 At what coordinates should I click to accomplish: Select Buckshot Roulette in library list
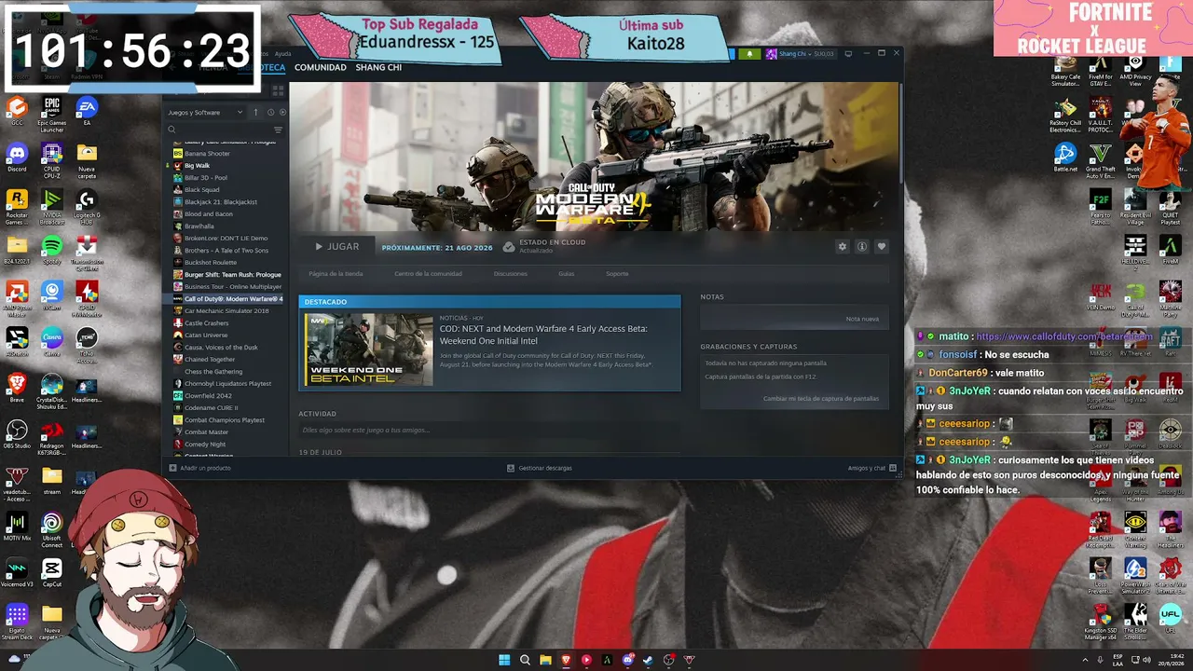(x=211, y=263)
